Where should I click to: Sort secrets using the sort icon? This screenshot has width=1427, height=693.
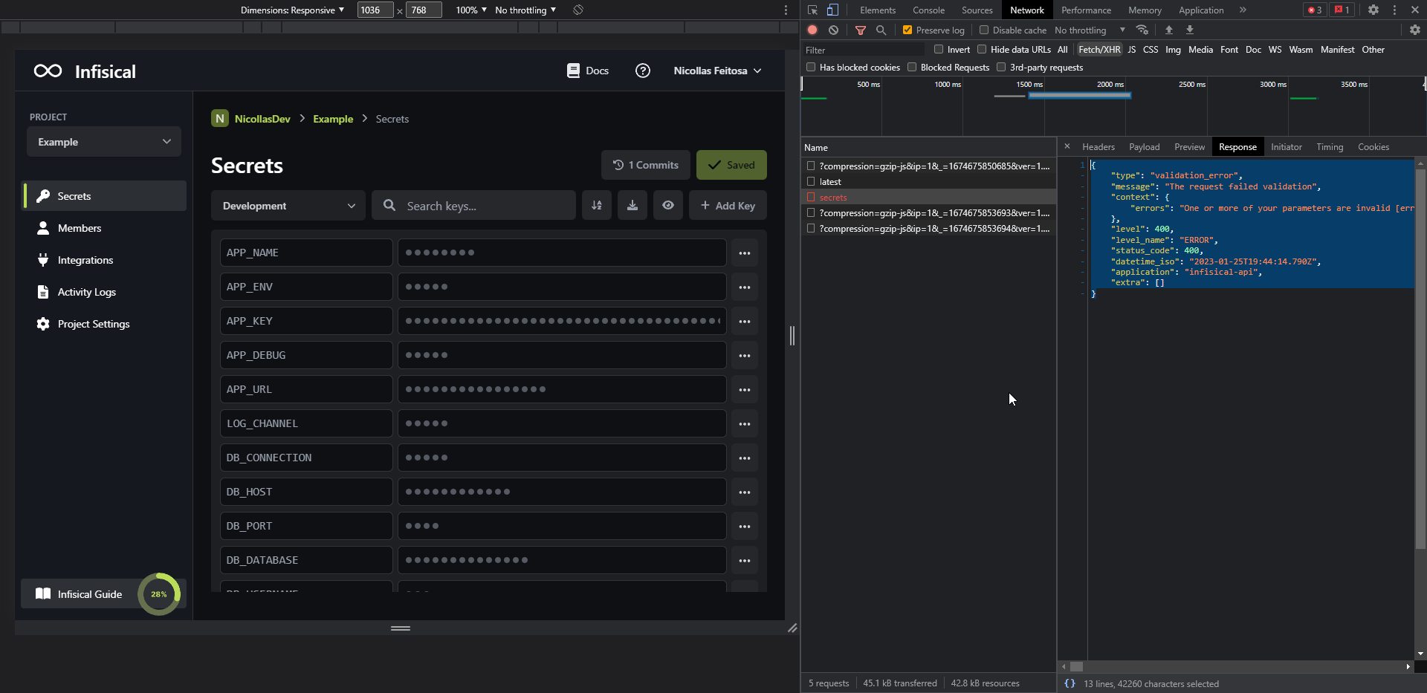[x=597, y=205]
